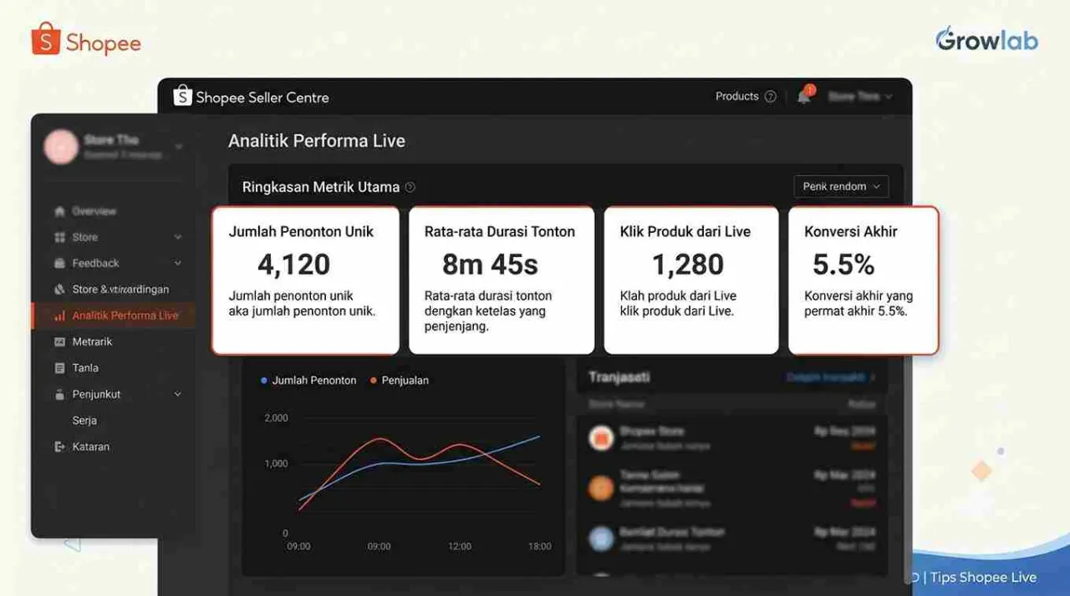Open the store account dropdown in header

coord(859,97)
